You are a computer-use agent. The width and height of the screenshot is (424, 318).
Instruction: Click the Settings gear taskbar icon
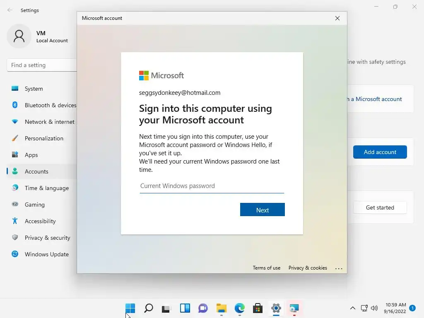pyautogui.click(x=276, y=308)
